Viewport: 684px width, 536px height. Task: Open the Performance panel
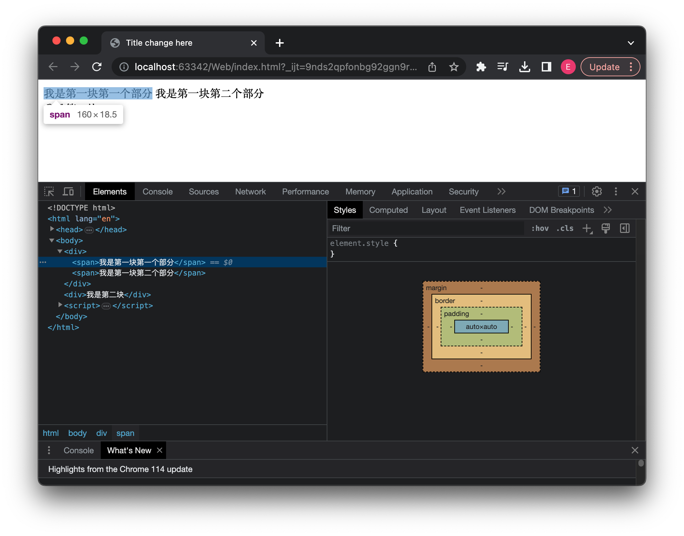pyautogui.click(x=306, y=191)
